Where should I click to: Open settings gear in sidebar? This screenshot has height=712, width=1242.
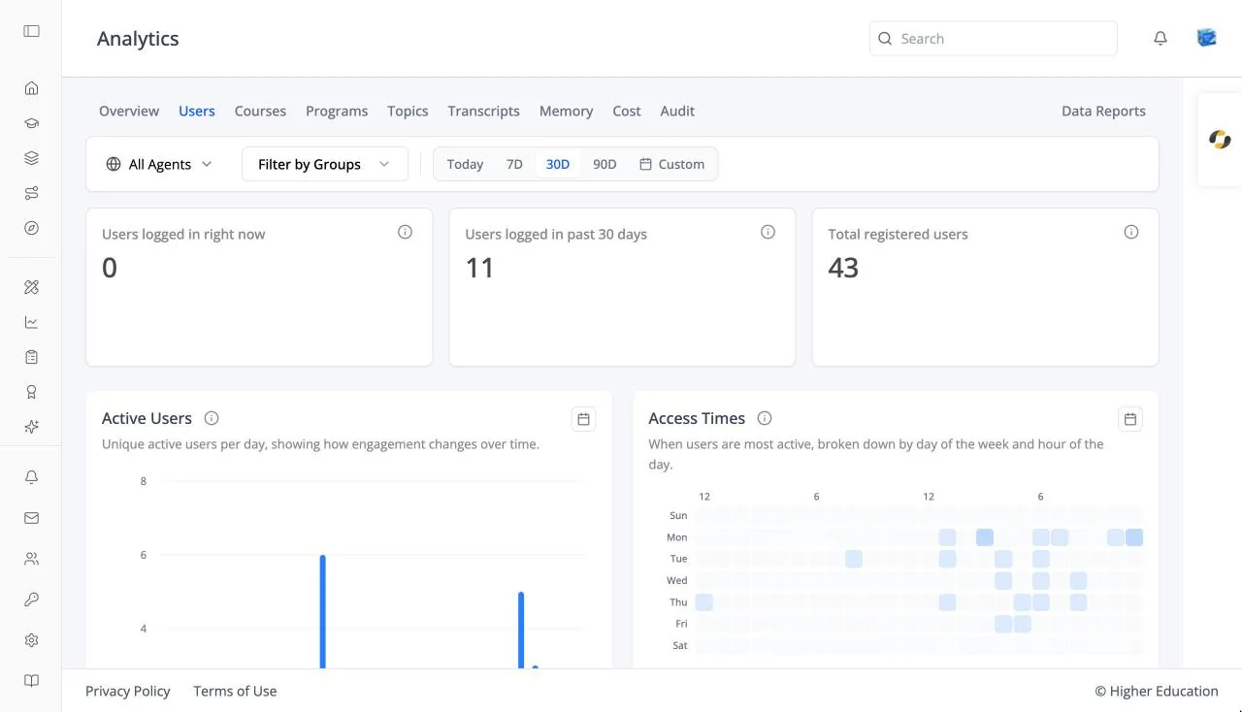31,640
